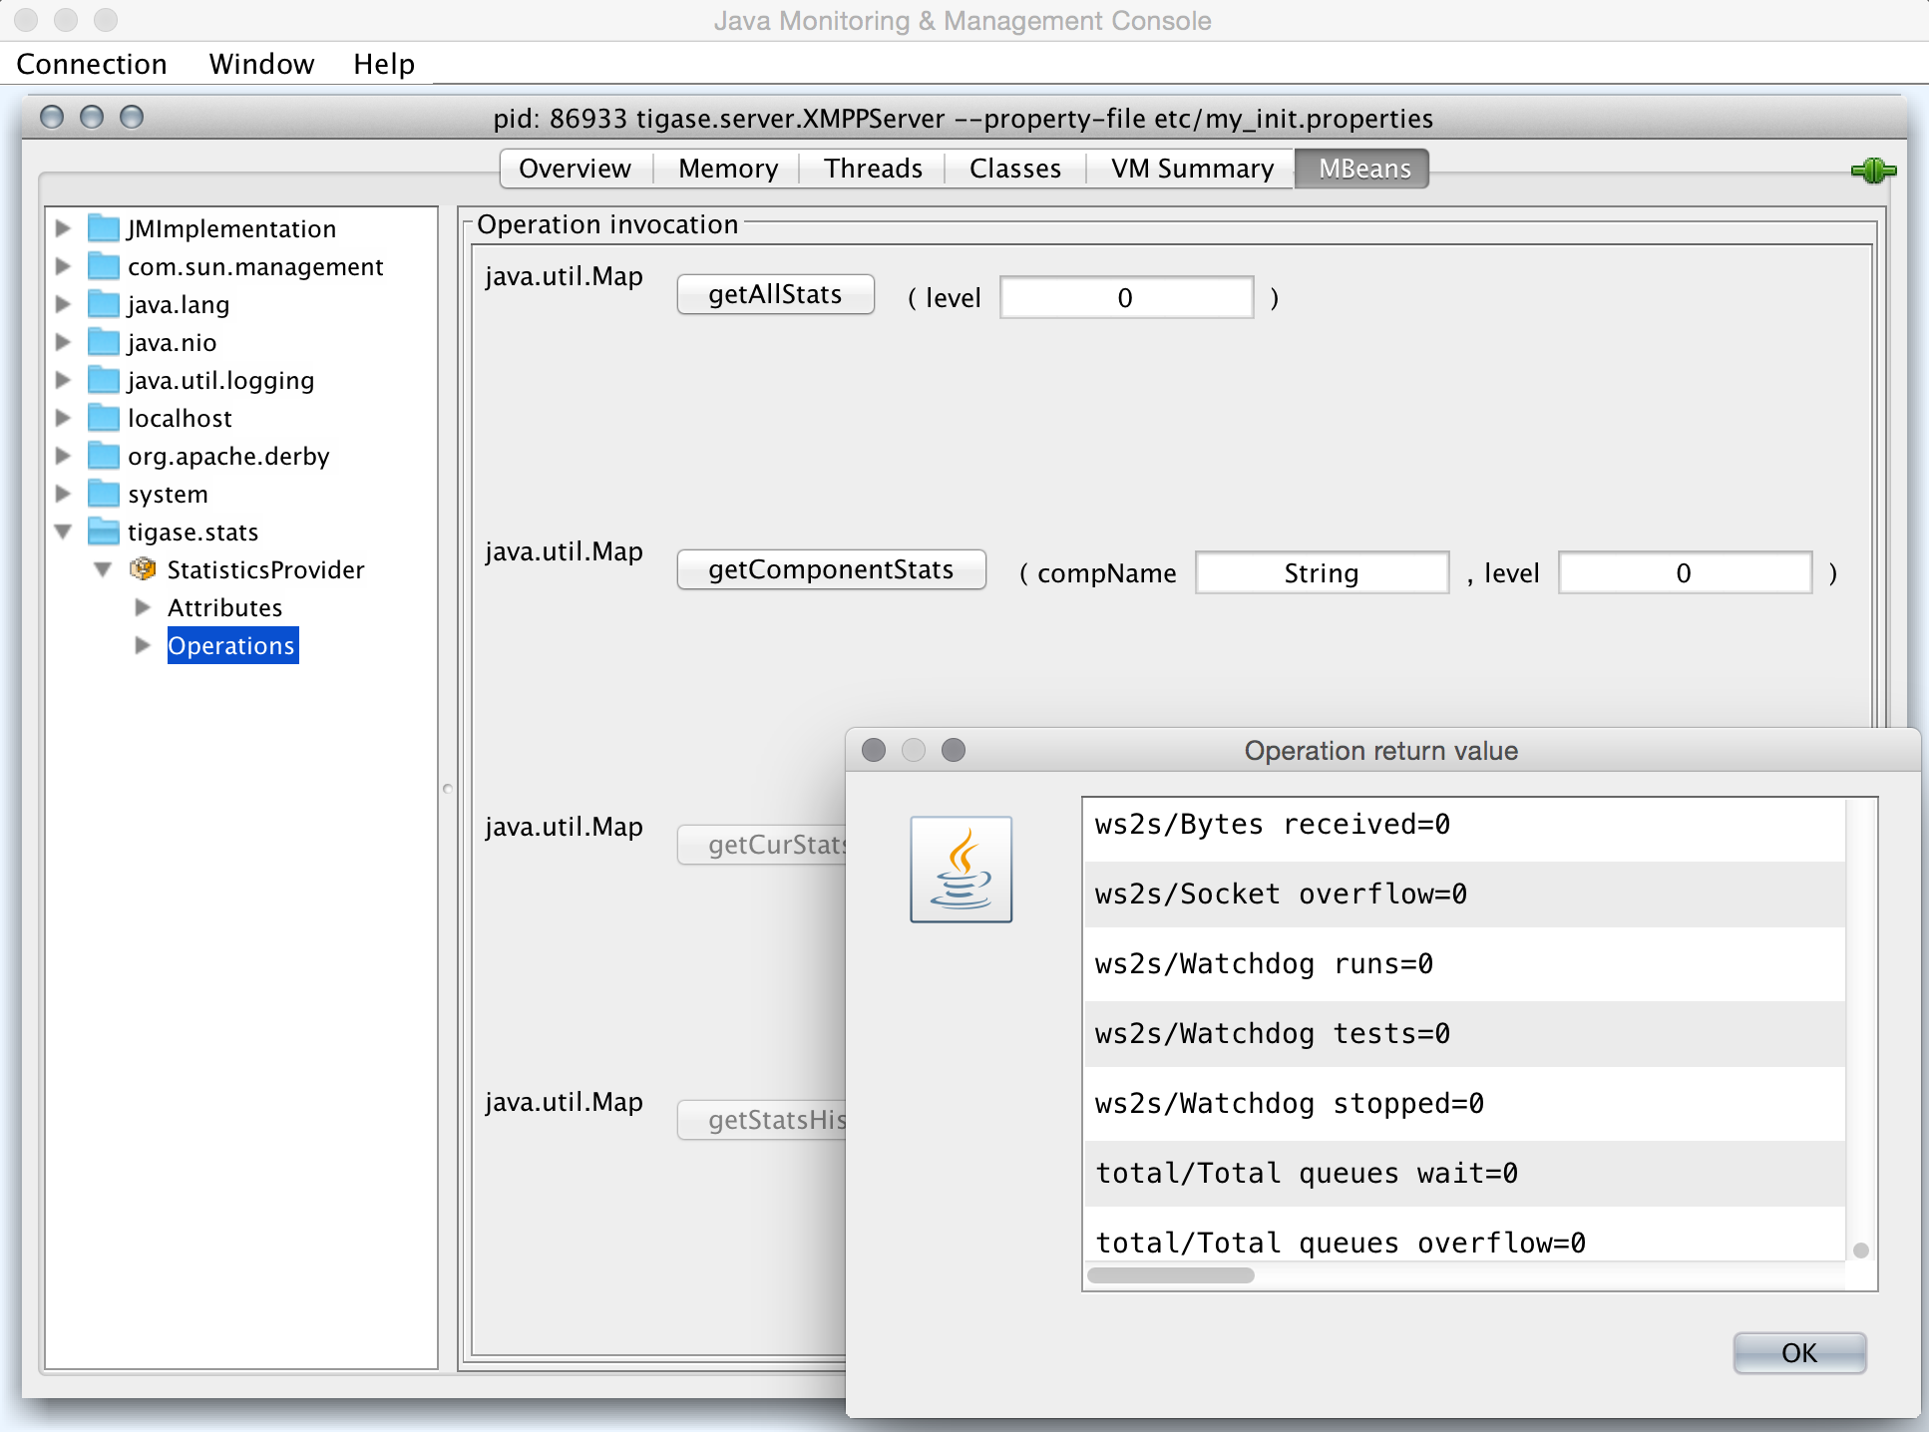Click the JMImplementation folder icon
Image resolution: width=1929 pixels, height=1432 pixels.
pos(104,228)
